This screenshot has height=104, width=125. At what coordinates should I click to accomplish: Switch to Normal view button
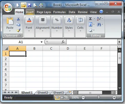(57, 97)
